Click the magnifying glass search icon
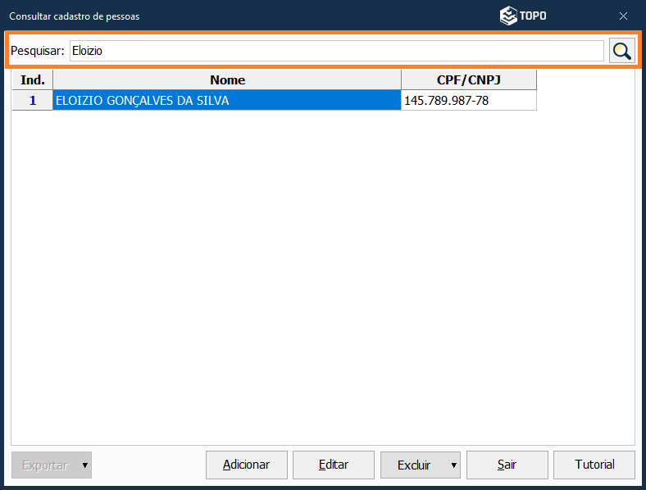The width and height of the screenshot is (646, 490). pos(622,51)
